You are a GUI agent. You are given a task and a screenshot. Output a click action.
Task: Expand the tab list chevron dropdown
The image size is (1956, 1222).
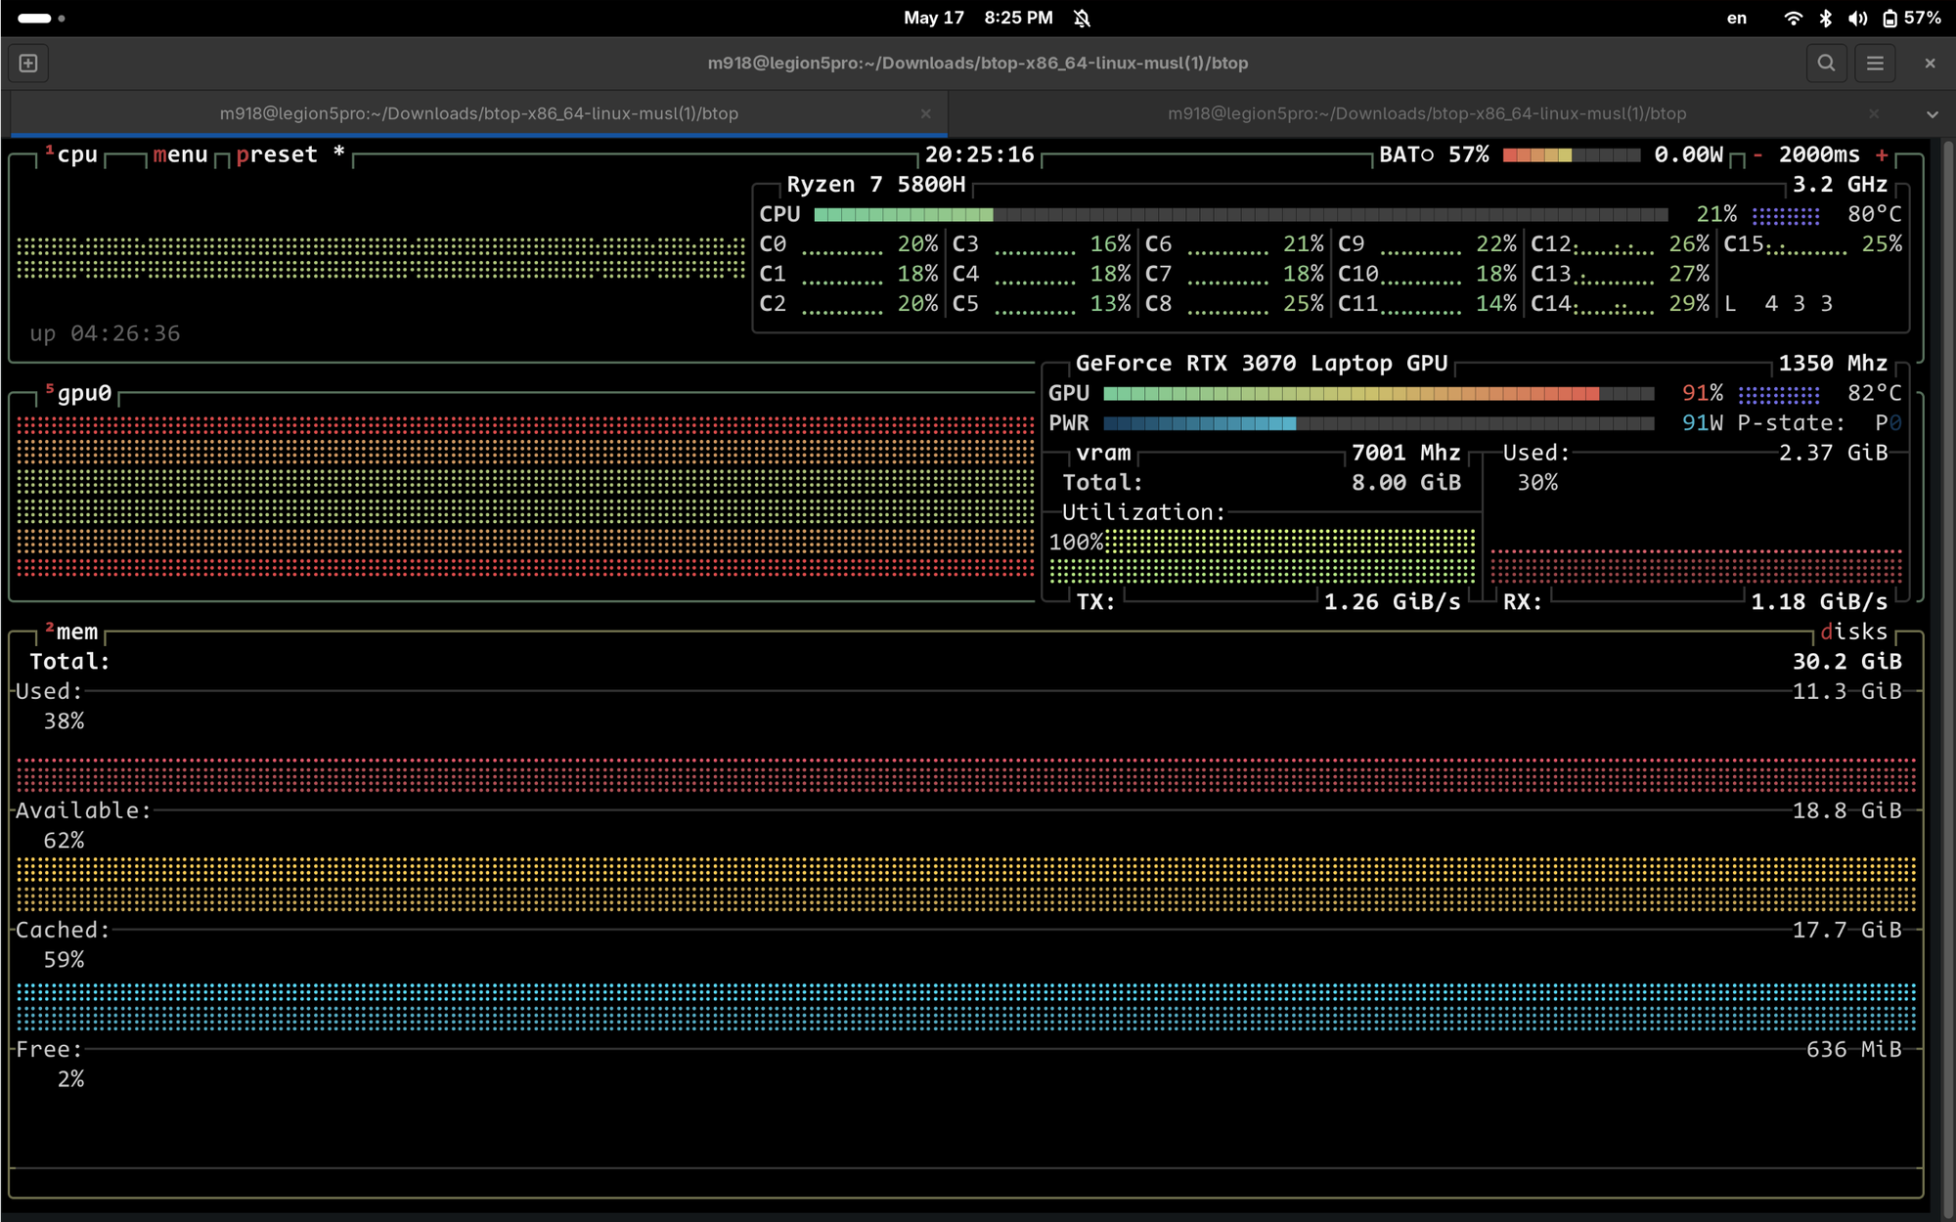tap(1932, 114)
